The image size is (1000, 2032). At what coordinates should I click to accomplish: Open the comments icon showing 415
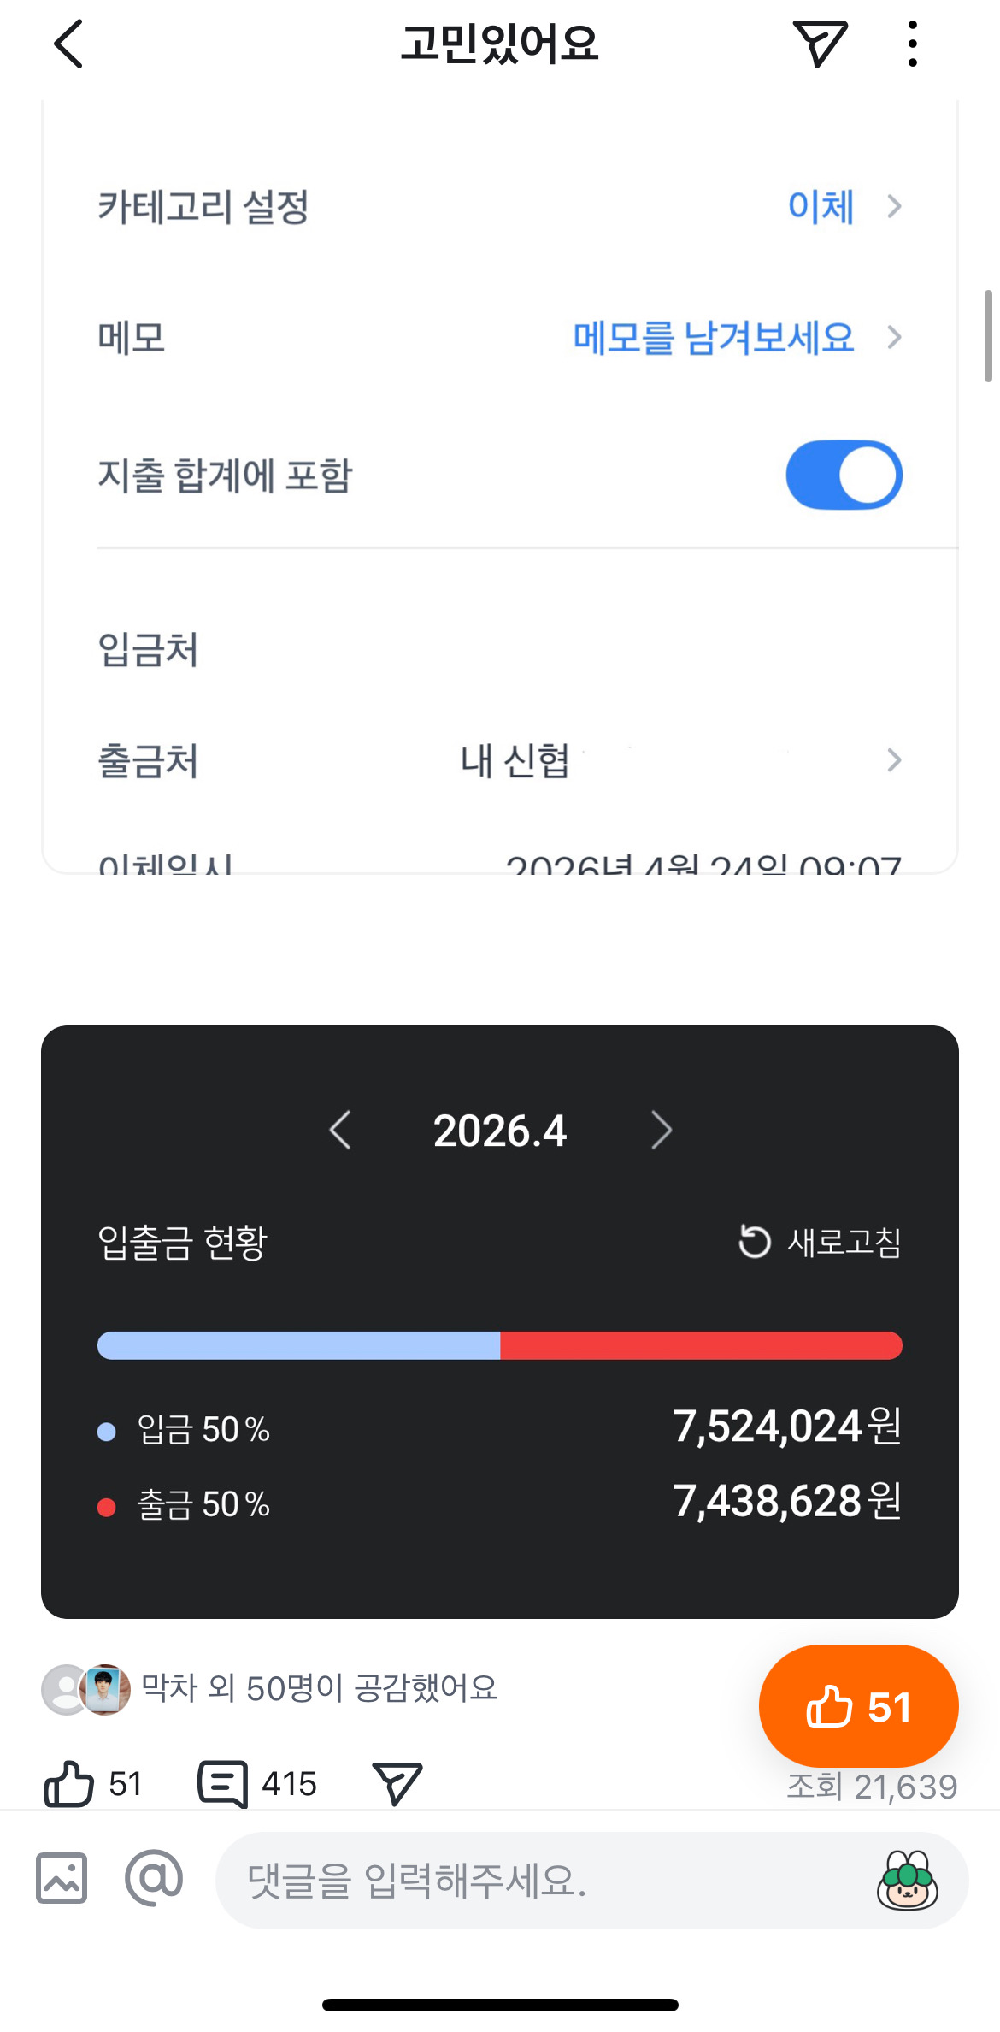(223, 1784)
